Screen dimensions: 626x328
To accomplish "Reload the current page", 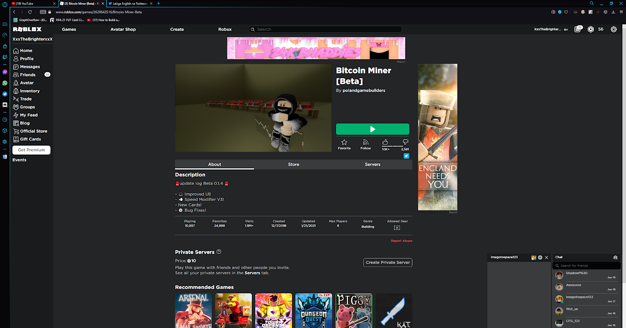I will coord(30,11).
